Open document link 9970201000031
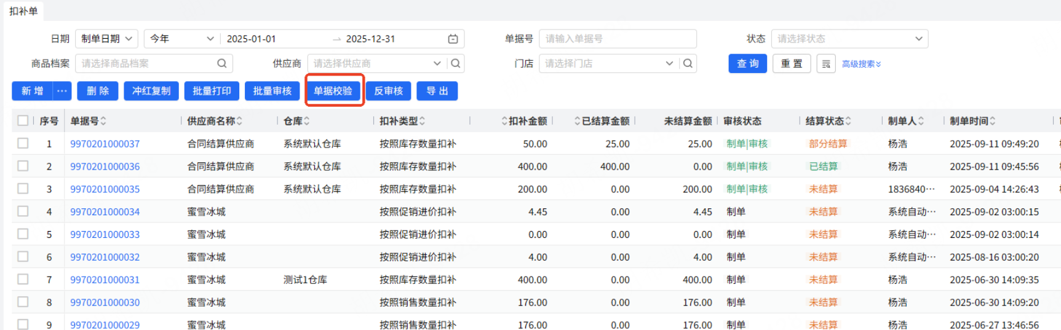1061x330 pixels. click(x=105, y=280)
